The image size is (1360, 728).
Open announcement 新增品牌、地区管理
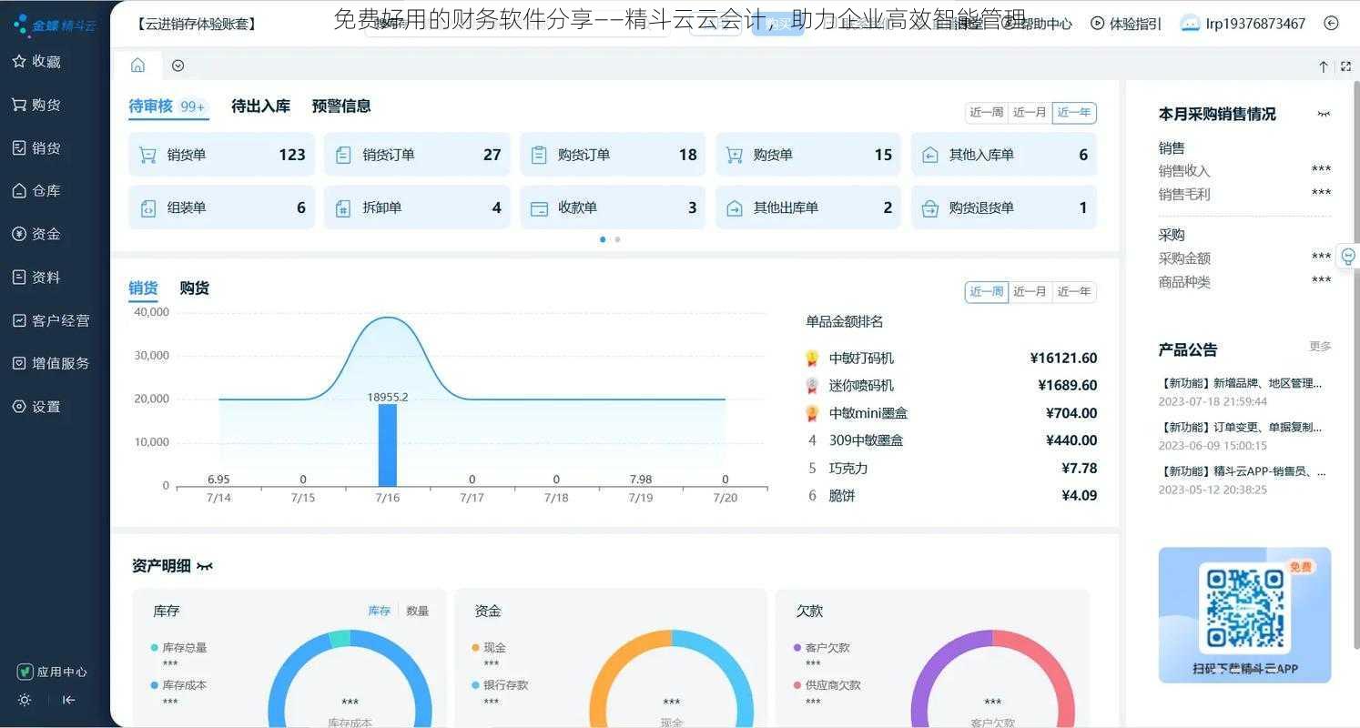coord(1241,383)
